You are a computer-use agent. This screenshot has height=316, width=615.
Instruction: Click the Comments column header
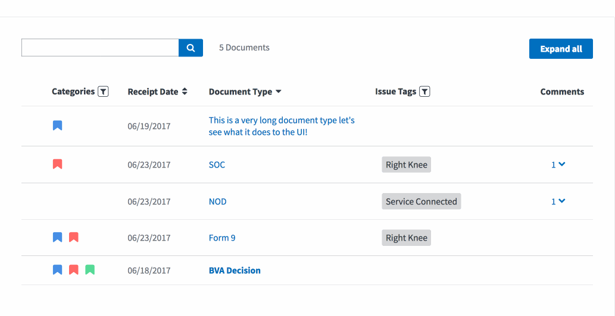coord(562,91)
